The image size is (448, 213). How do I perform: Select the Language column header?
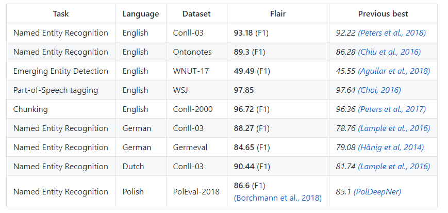pyautogui.click(x=141, y=14)
